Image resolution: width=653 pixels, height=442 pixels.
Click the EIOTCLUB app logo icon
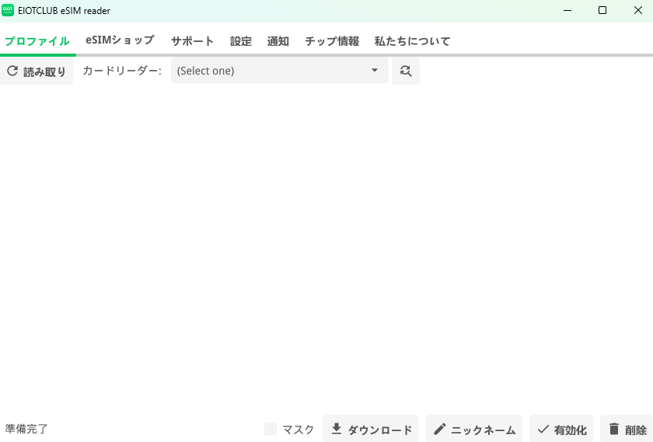pyautogui.click(x=8, y=10)
